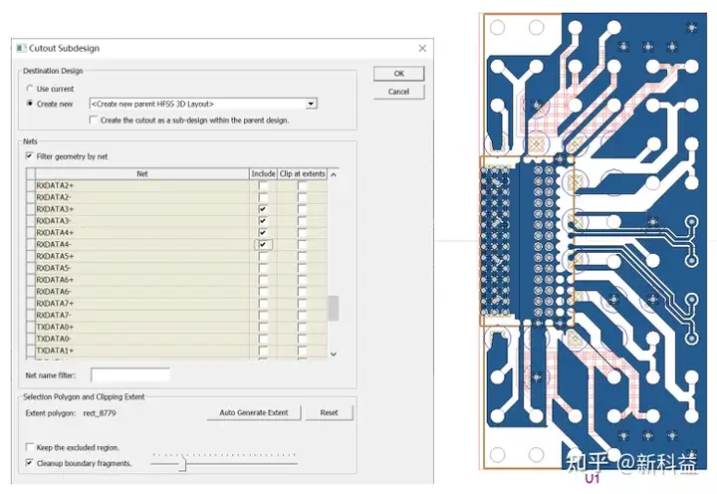Screen dimensions: 717x494
Task: Focus the Net name filter field
Action: pos(130,375)
